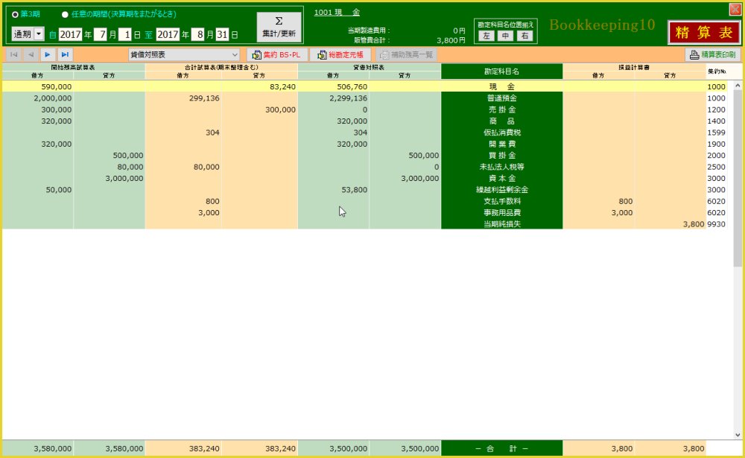Screen dimensions: 745x458
Task: Open 総勘定元帳 ledger
Action: [340, 54]
